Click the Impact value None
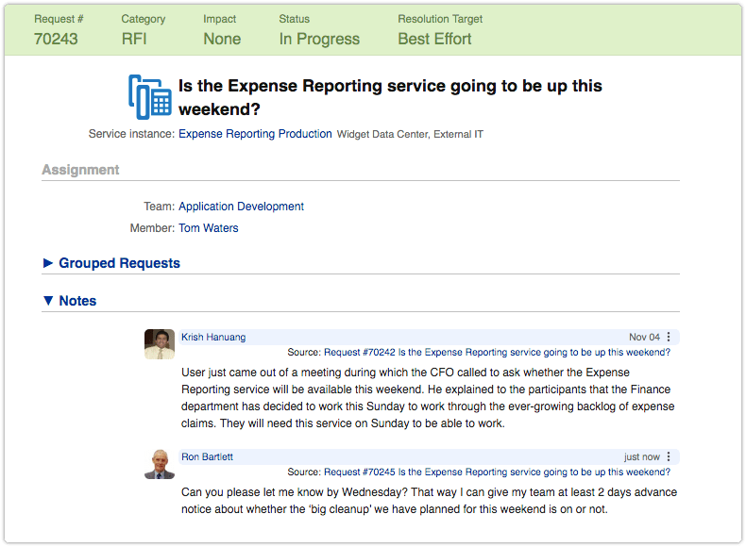 (x=222, y=40)
